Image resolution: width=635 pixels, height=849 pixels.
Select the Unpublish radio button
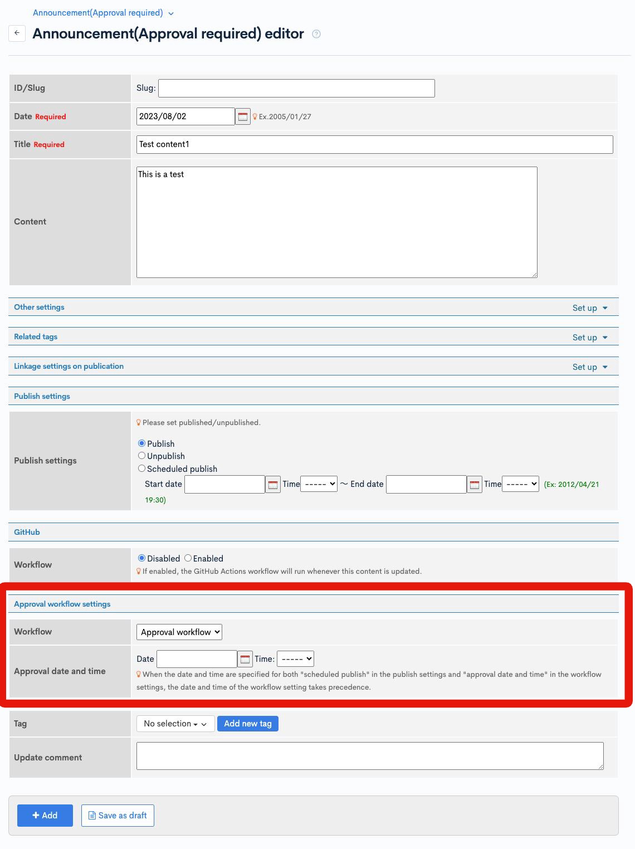pyautogui.click(x=141, y=456)
